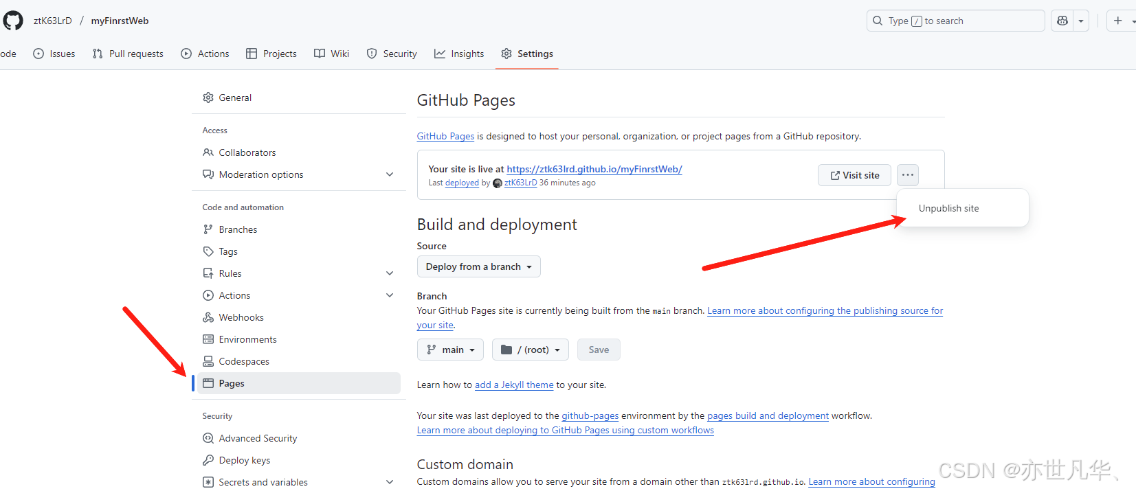Image resolution: width=1136 pixels, height=491 pixels.
Task: Open Collaborators in sidebar
Action: click(299, 152)
